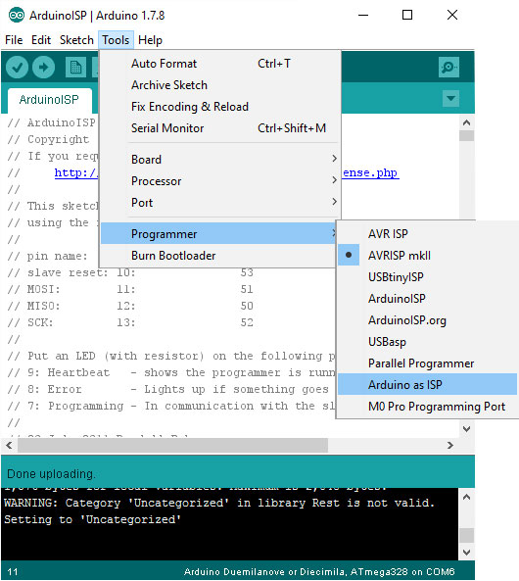Open the Edit menu
519x581 pixels.
click(41, 40)
